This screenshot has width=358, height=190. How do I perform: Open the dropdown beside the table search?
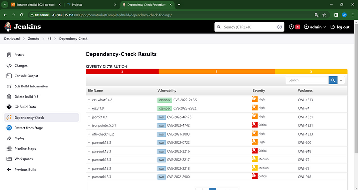(x=341, y=80)
